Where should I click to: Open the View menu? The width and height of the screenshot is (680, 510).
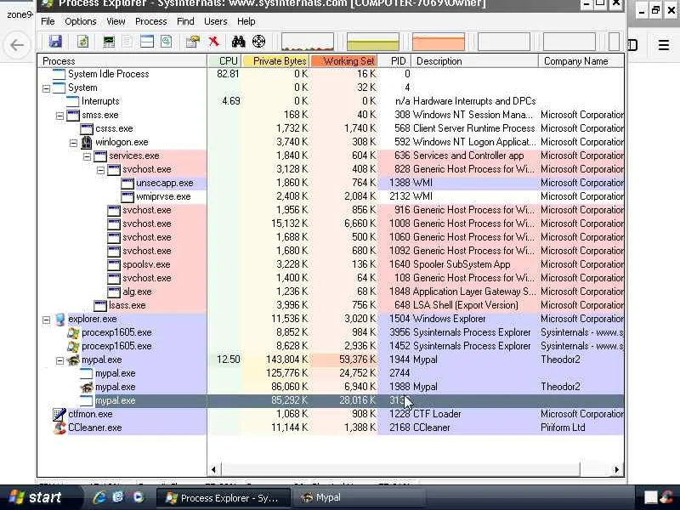tap(116, 21)
